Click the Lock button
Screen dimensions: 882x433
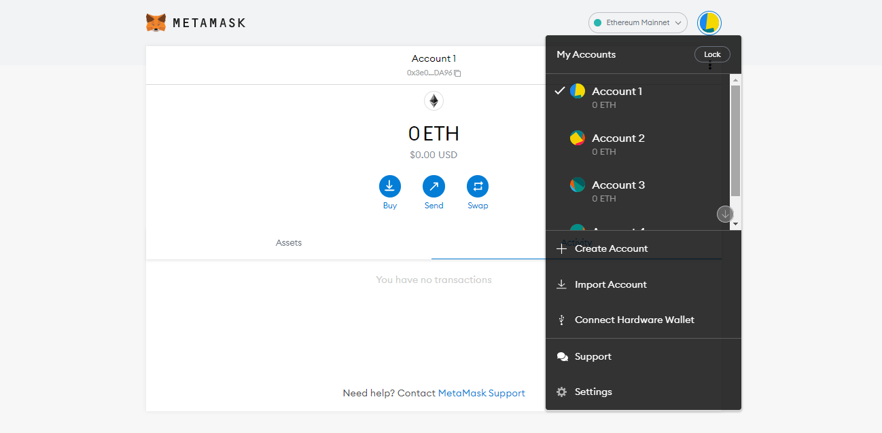click(x=712, y=54)
